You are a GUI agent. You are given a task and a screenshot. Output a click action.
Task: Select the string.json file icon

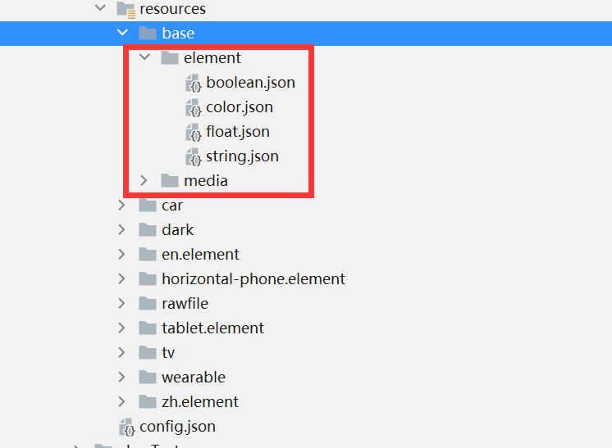point(194,156)
